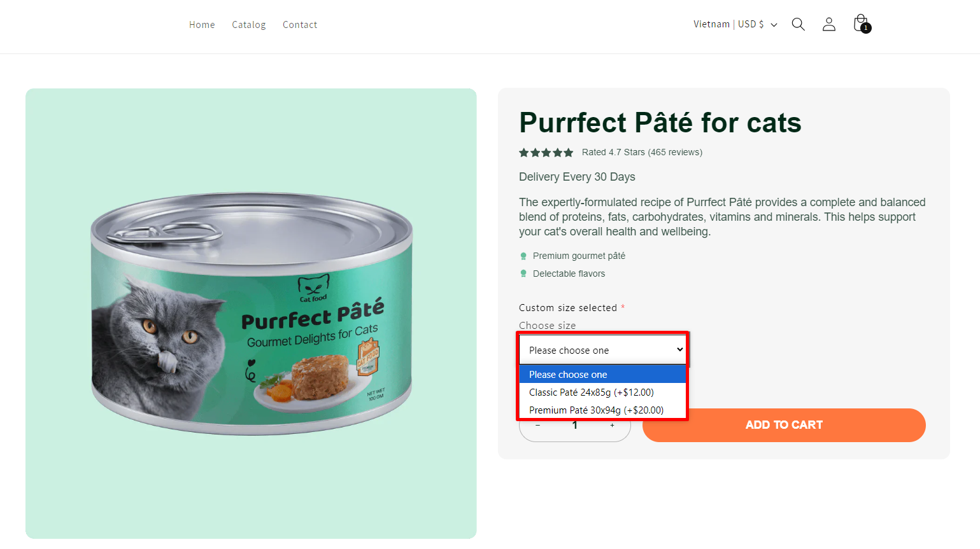980x549 pixels.
Task: Choose the highlighted Please choose one option
Action: [567, 374]
